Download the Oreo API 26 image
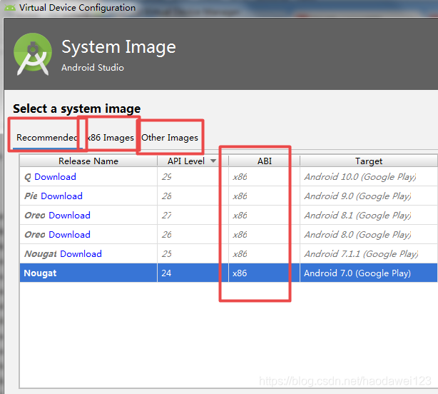This screenshot has height=394, width=438. [x=69, y=234]
